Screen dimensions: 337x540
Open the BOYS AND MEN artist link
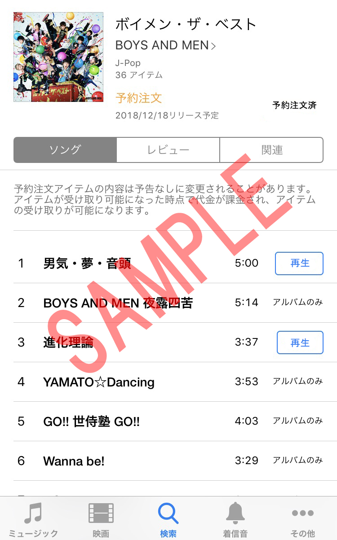[162, 46]
